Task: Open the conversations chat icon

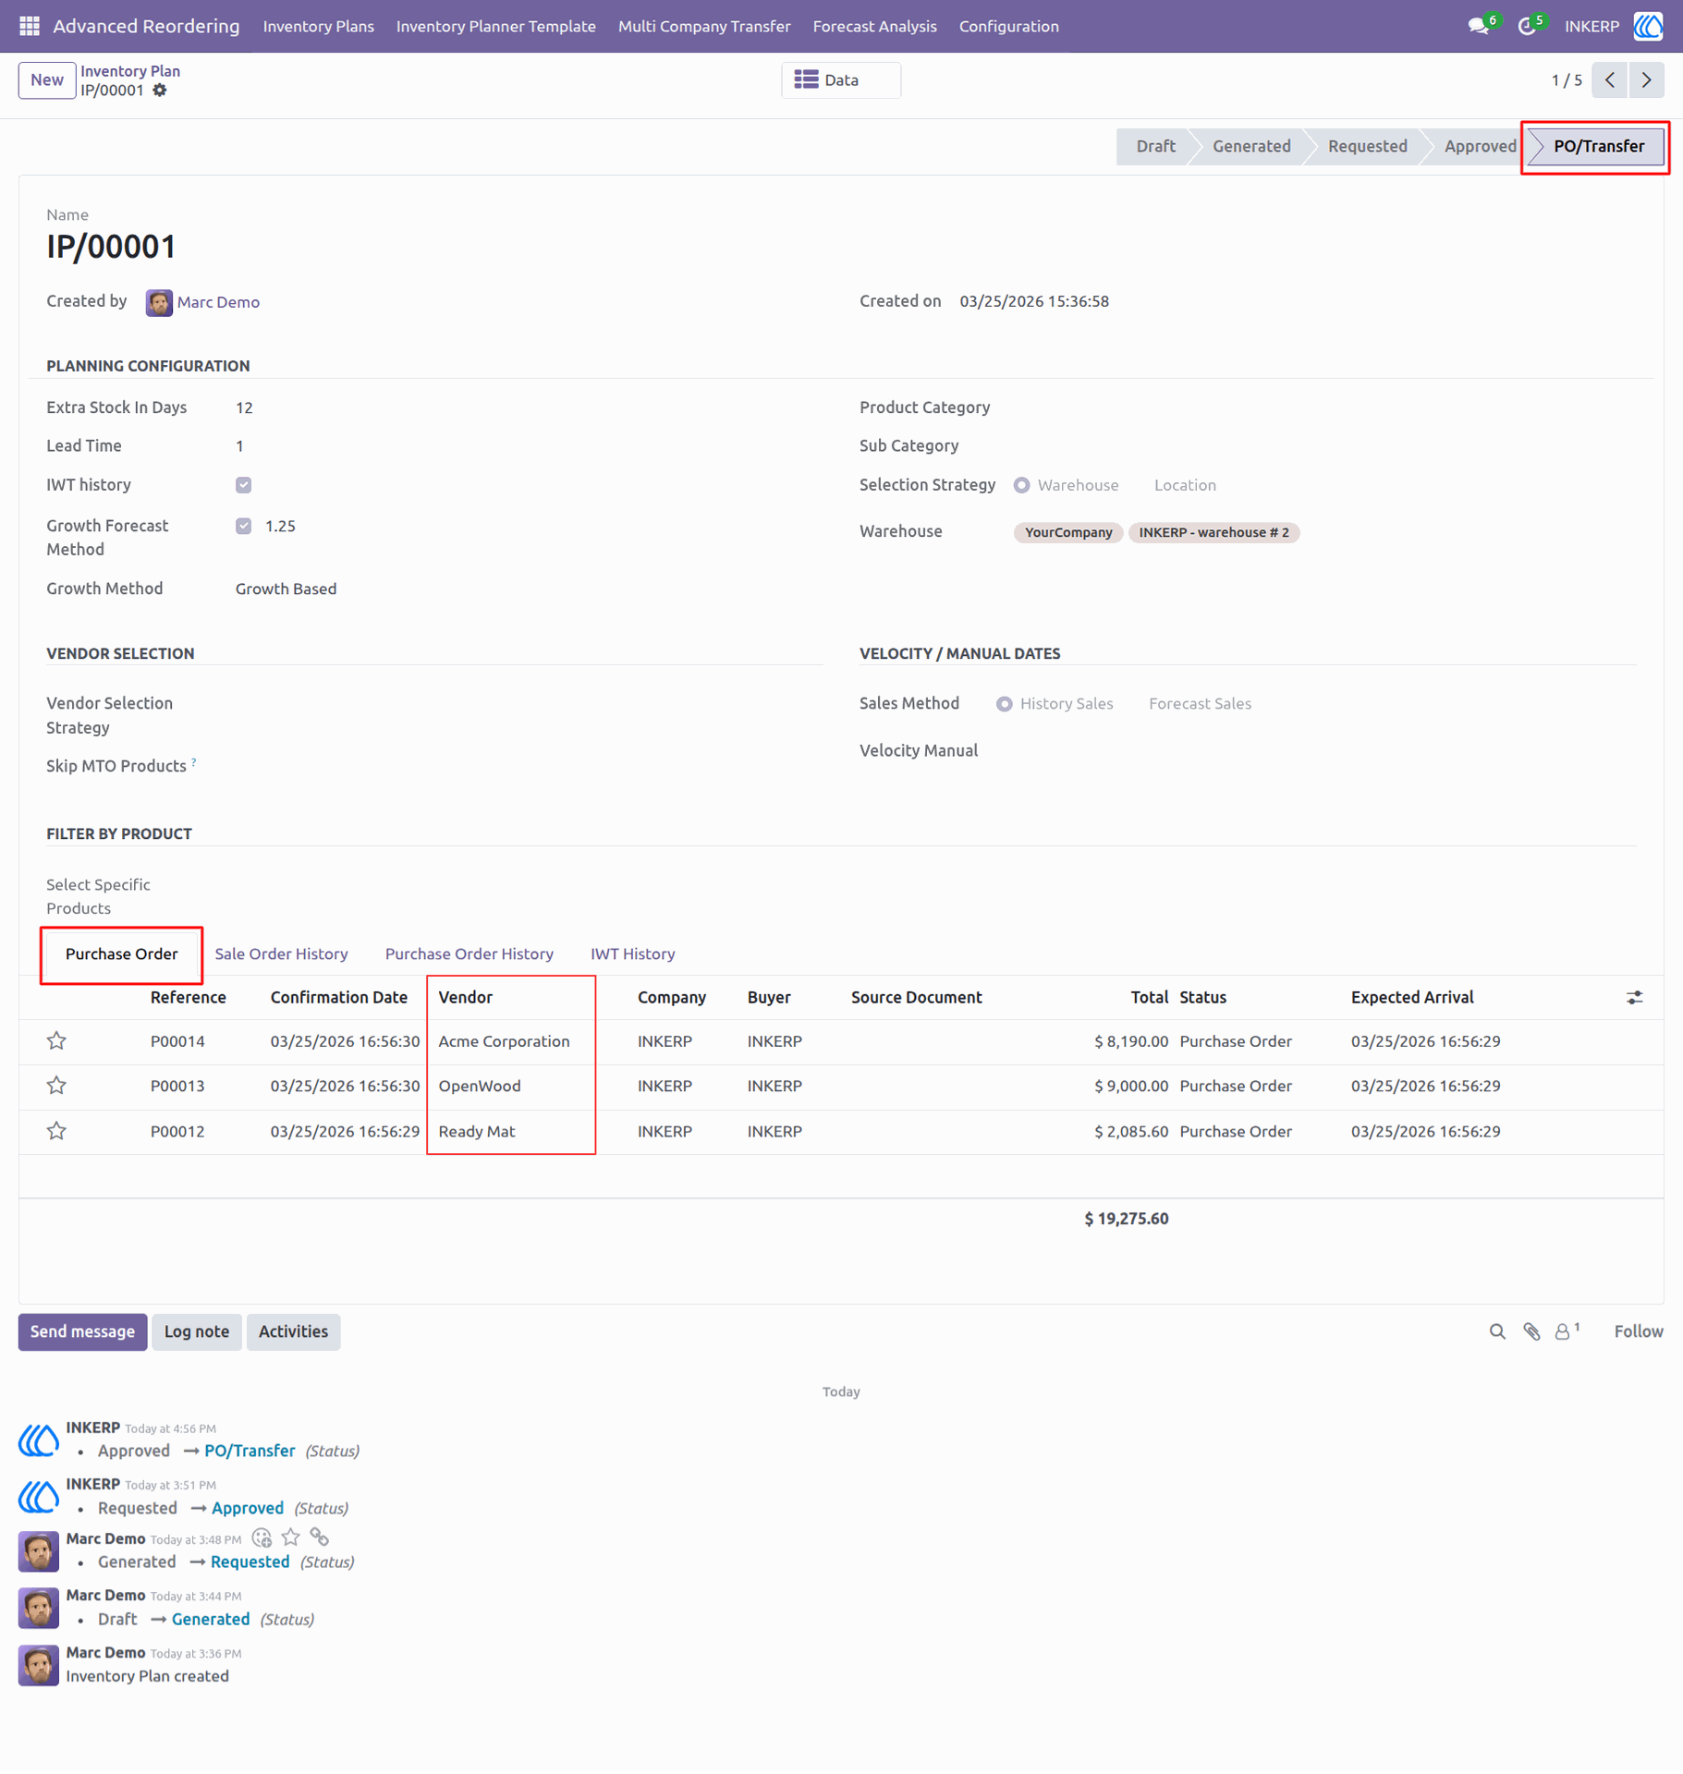Action: [x=1478, y=26]
